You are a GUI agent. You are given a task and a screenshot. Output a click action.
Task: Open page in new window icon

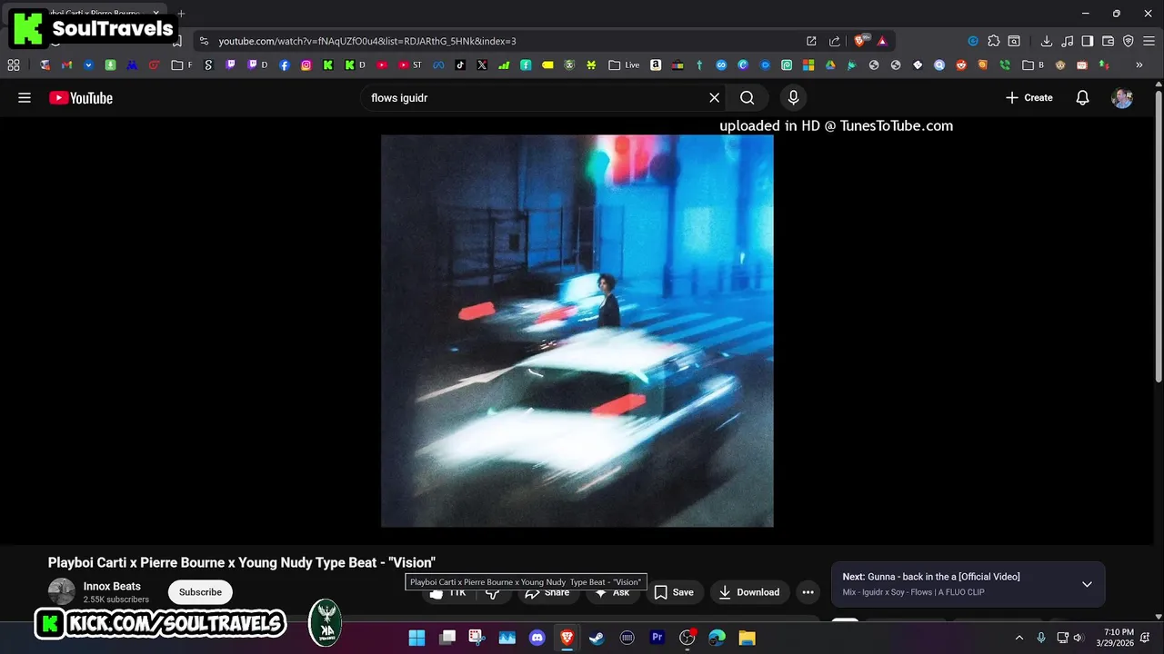[x=811, y=41]
